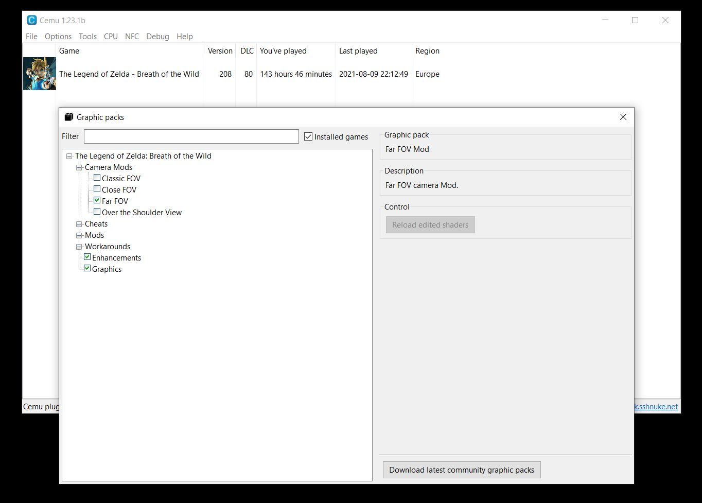Uncheck the Far FOV checkbox

click(x=97, y=200)
